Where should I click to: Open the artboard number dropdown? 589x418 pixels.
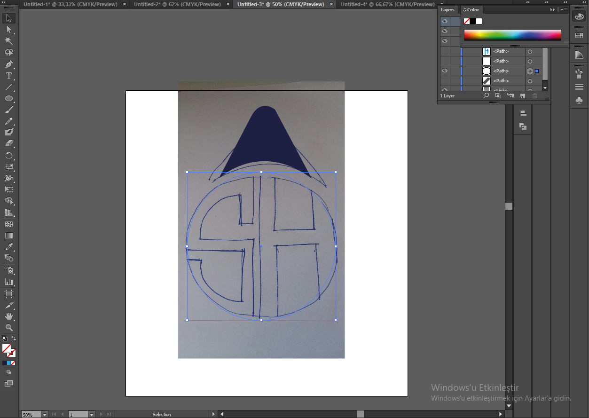pos(92,414)
